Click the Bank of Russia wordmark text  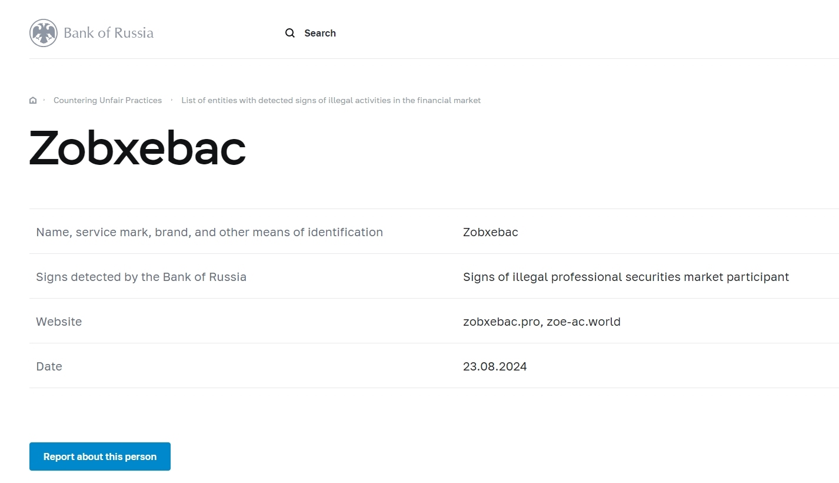[108, 33]
